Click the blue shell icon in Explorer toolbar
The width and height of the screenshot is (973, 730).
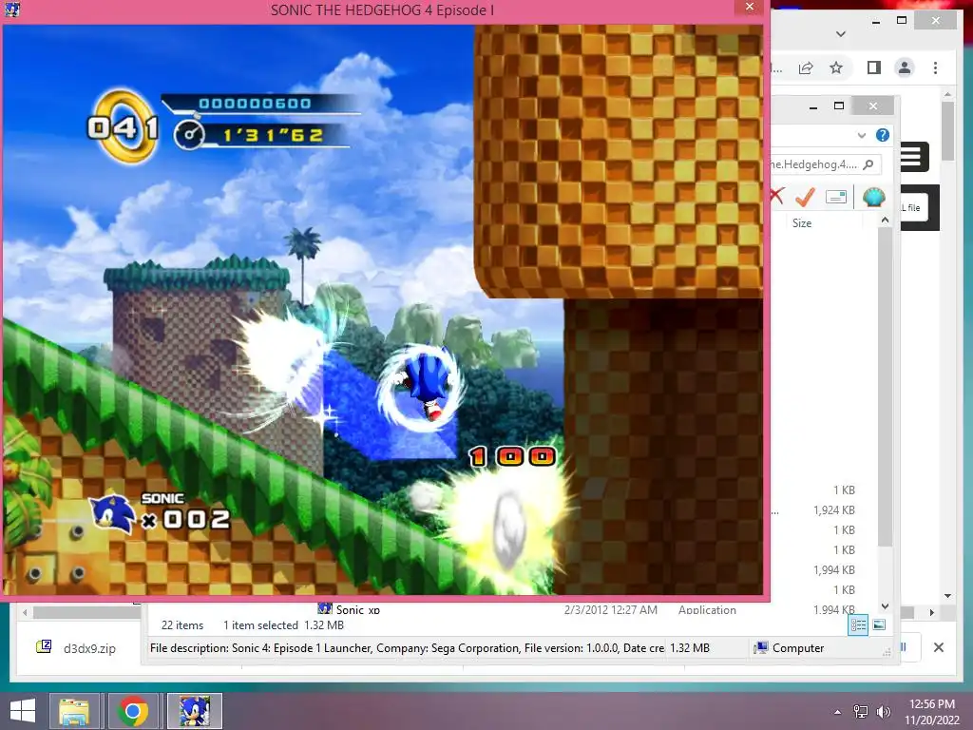click(874, 197)
